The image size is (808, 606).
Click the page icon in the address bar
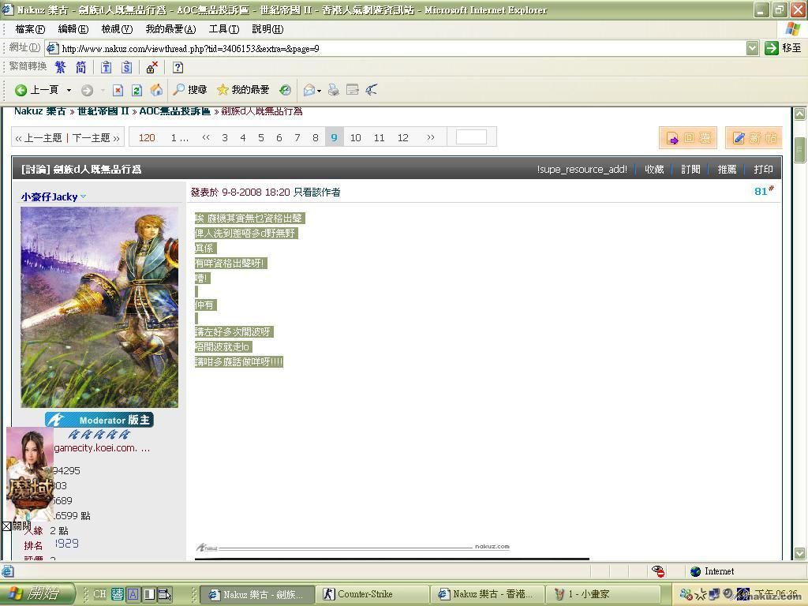coord(52,48)
